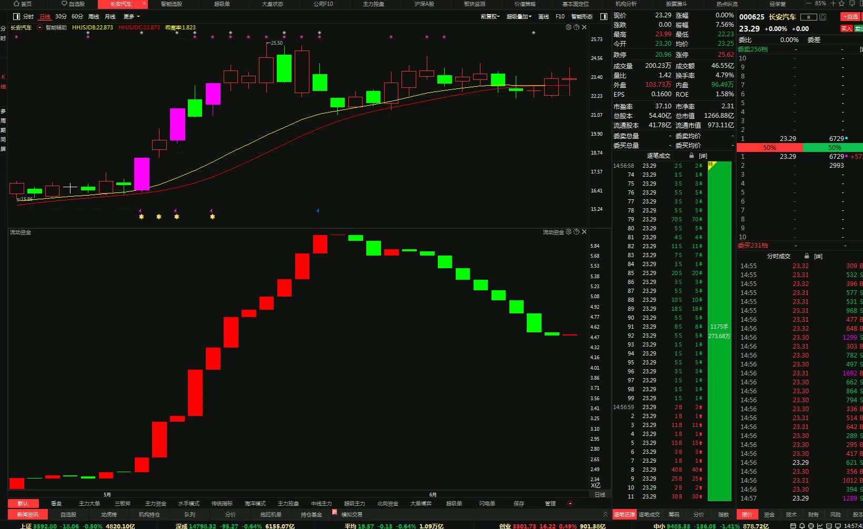The width and height of the screenshot is (863, 529).
Task: Expand the 更多 periods dropdown
Action: pyautogui.click(x=132, y=17)
